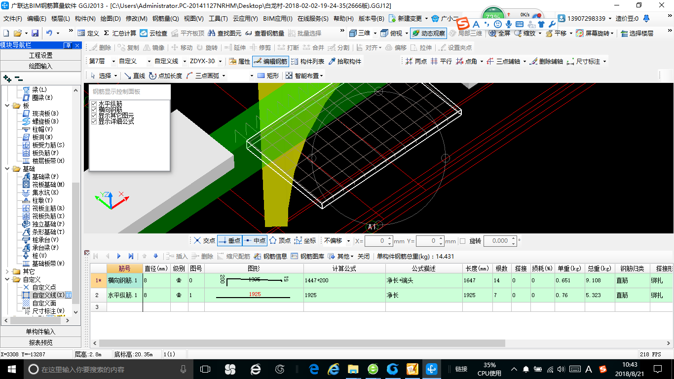Switch to 三维 3D view
This screenshot has height=379, width=674.
tap(360, 33)
